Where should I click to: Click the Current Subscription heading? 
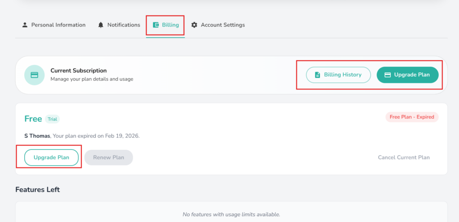coord(78,71)
